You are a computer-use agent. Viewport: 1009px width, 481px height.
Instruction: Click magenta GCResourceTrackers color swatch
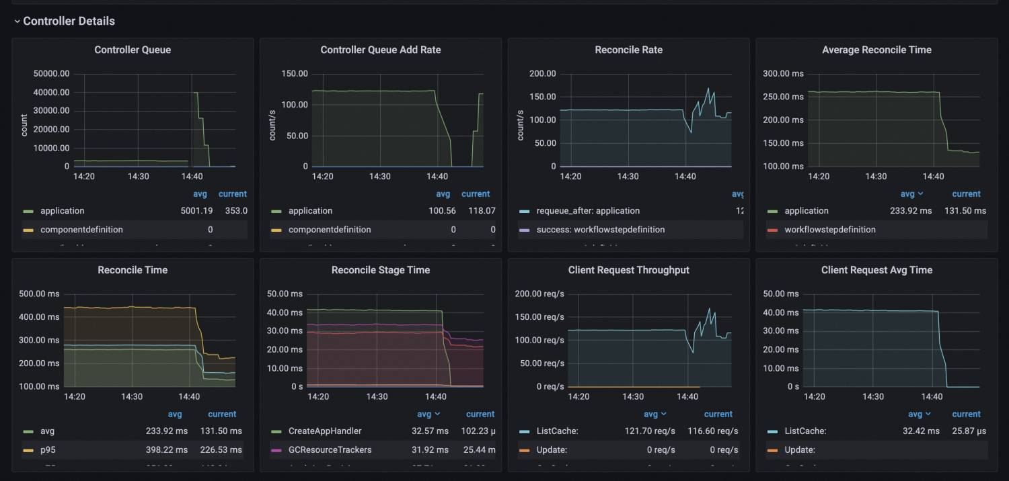(276, 450)
